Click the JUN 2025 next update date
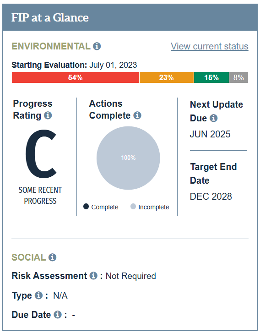The image size is (260, 333). tap(210, 134)
